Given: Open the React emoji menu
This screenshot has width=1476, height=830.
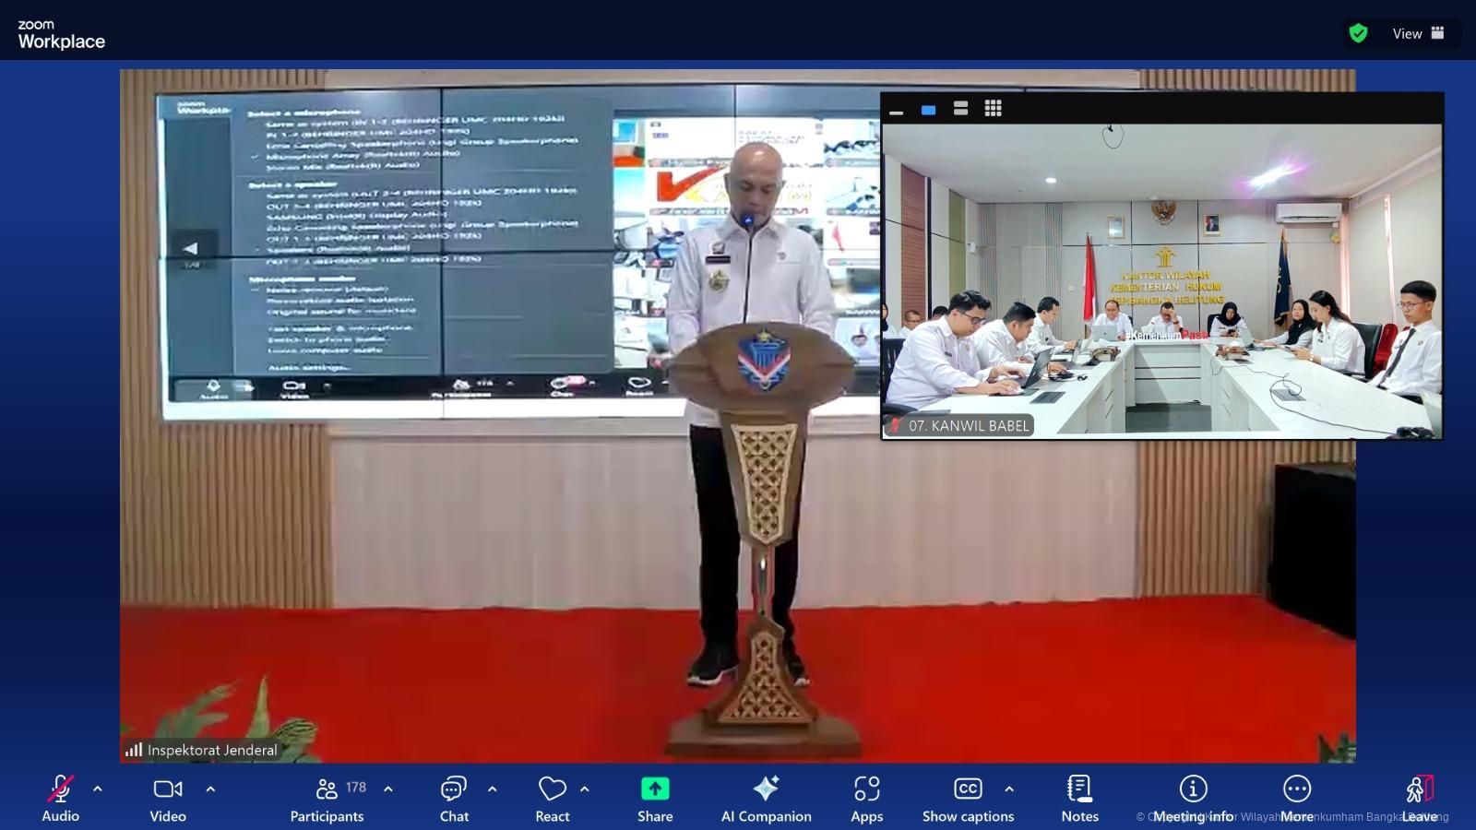Looking at the screenshot, I should click(552, 798).
